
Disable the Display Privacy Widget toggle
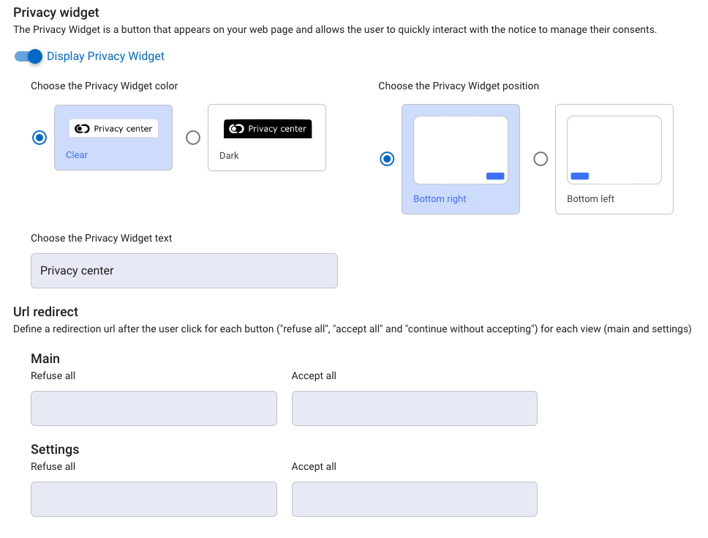(x=27, y=56)
